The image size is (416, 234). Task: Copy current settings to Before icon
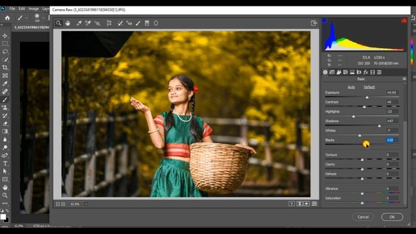click(x=307, y=203)
